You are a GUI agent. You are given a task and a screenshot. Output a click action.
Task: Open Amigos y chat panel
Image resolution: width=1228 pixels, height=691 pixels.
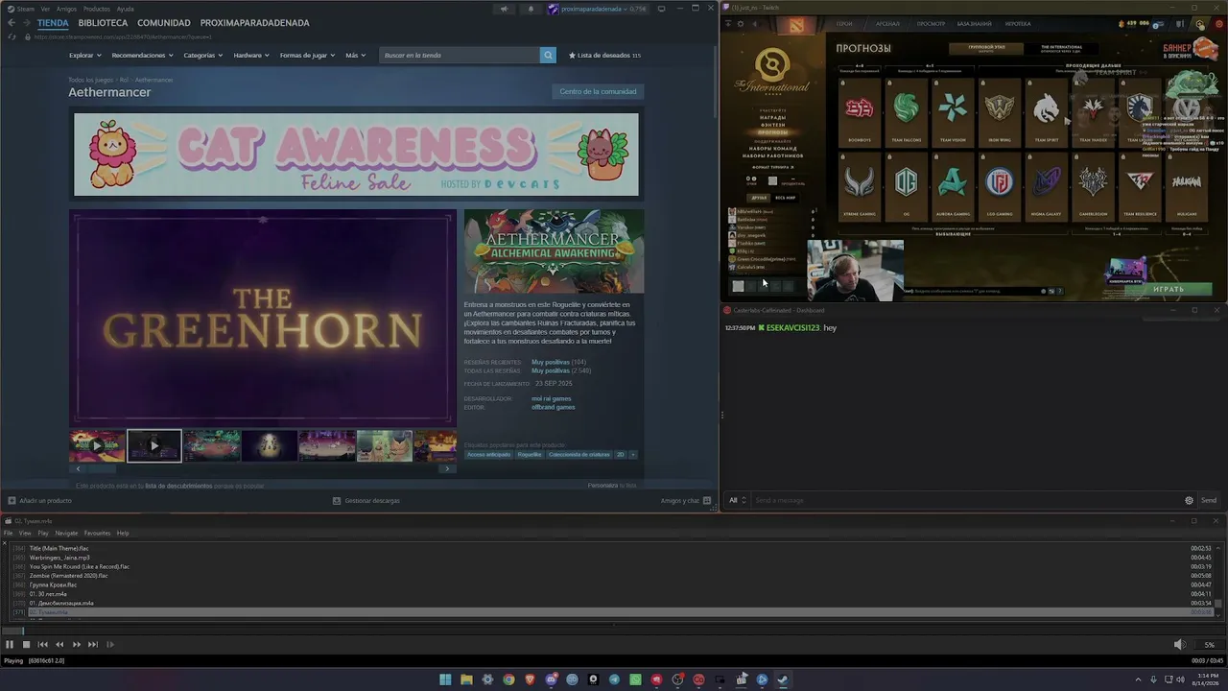tap(685, 500)
